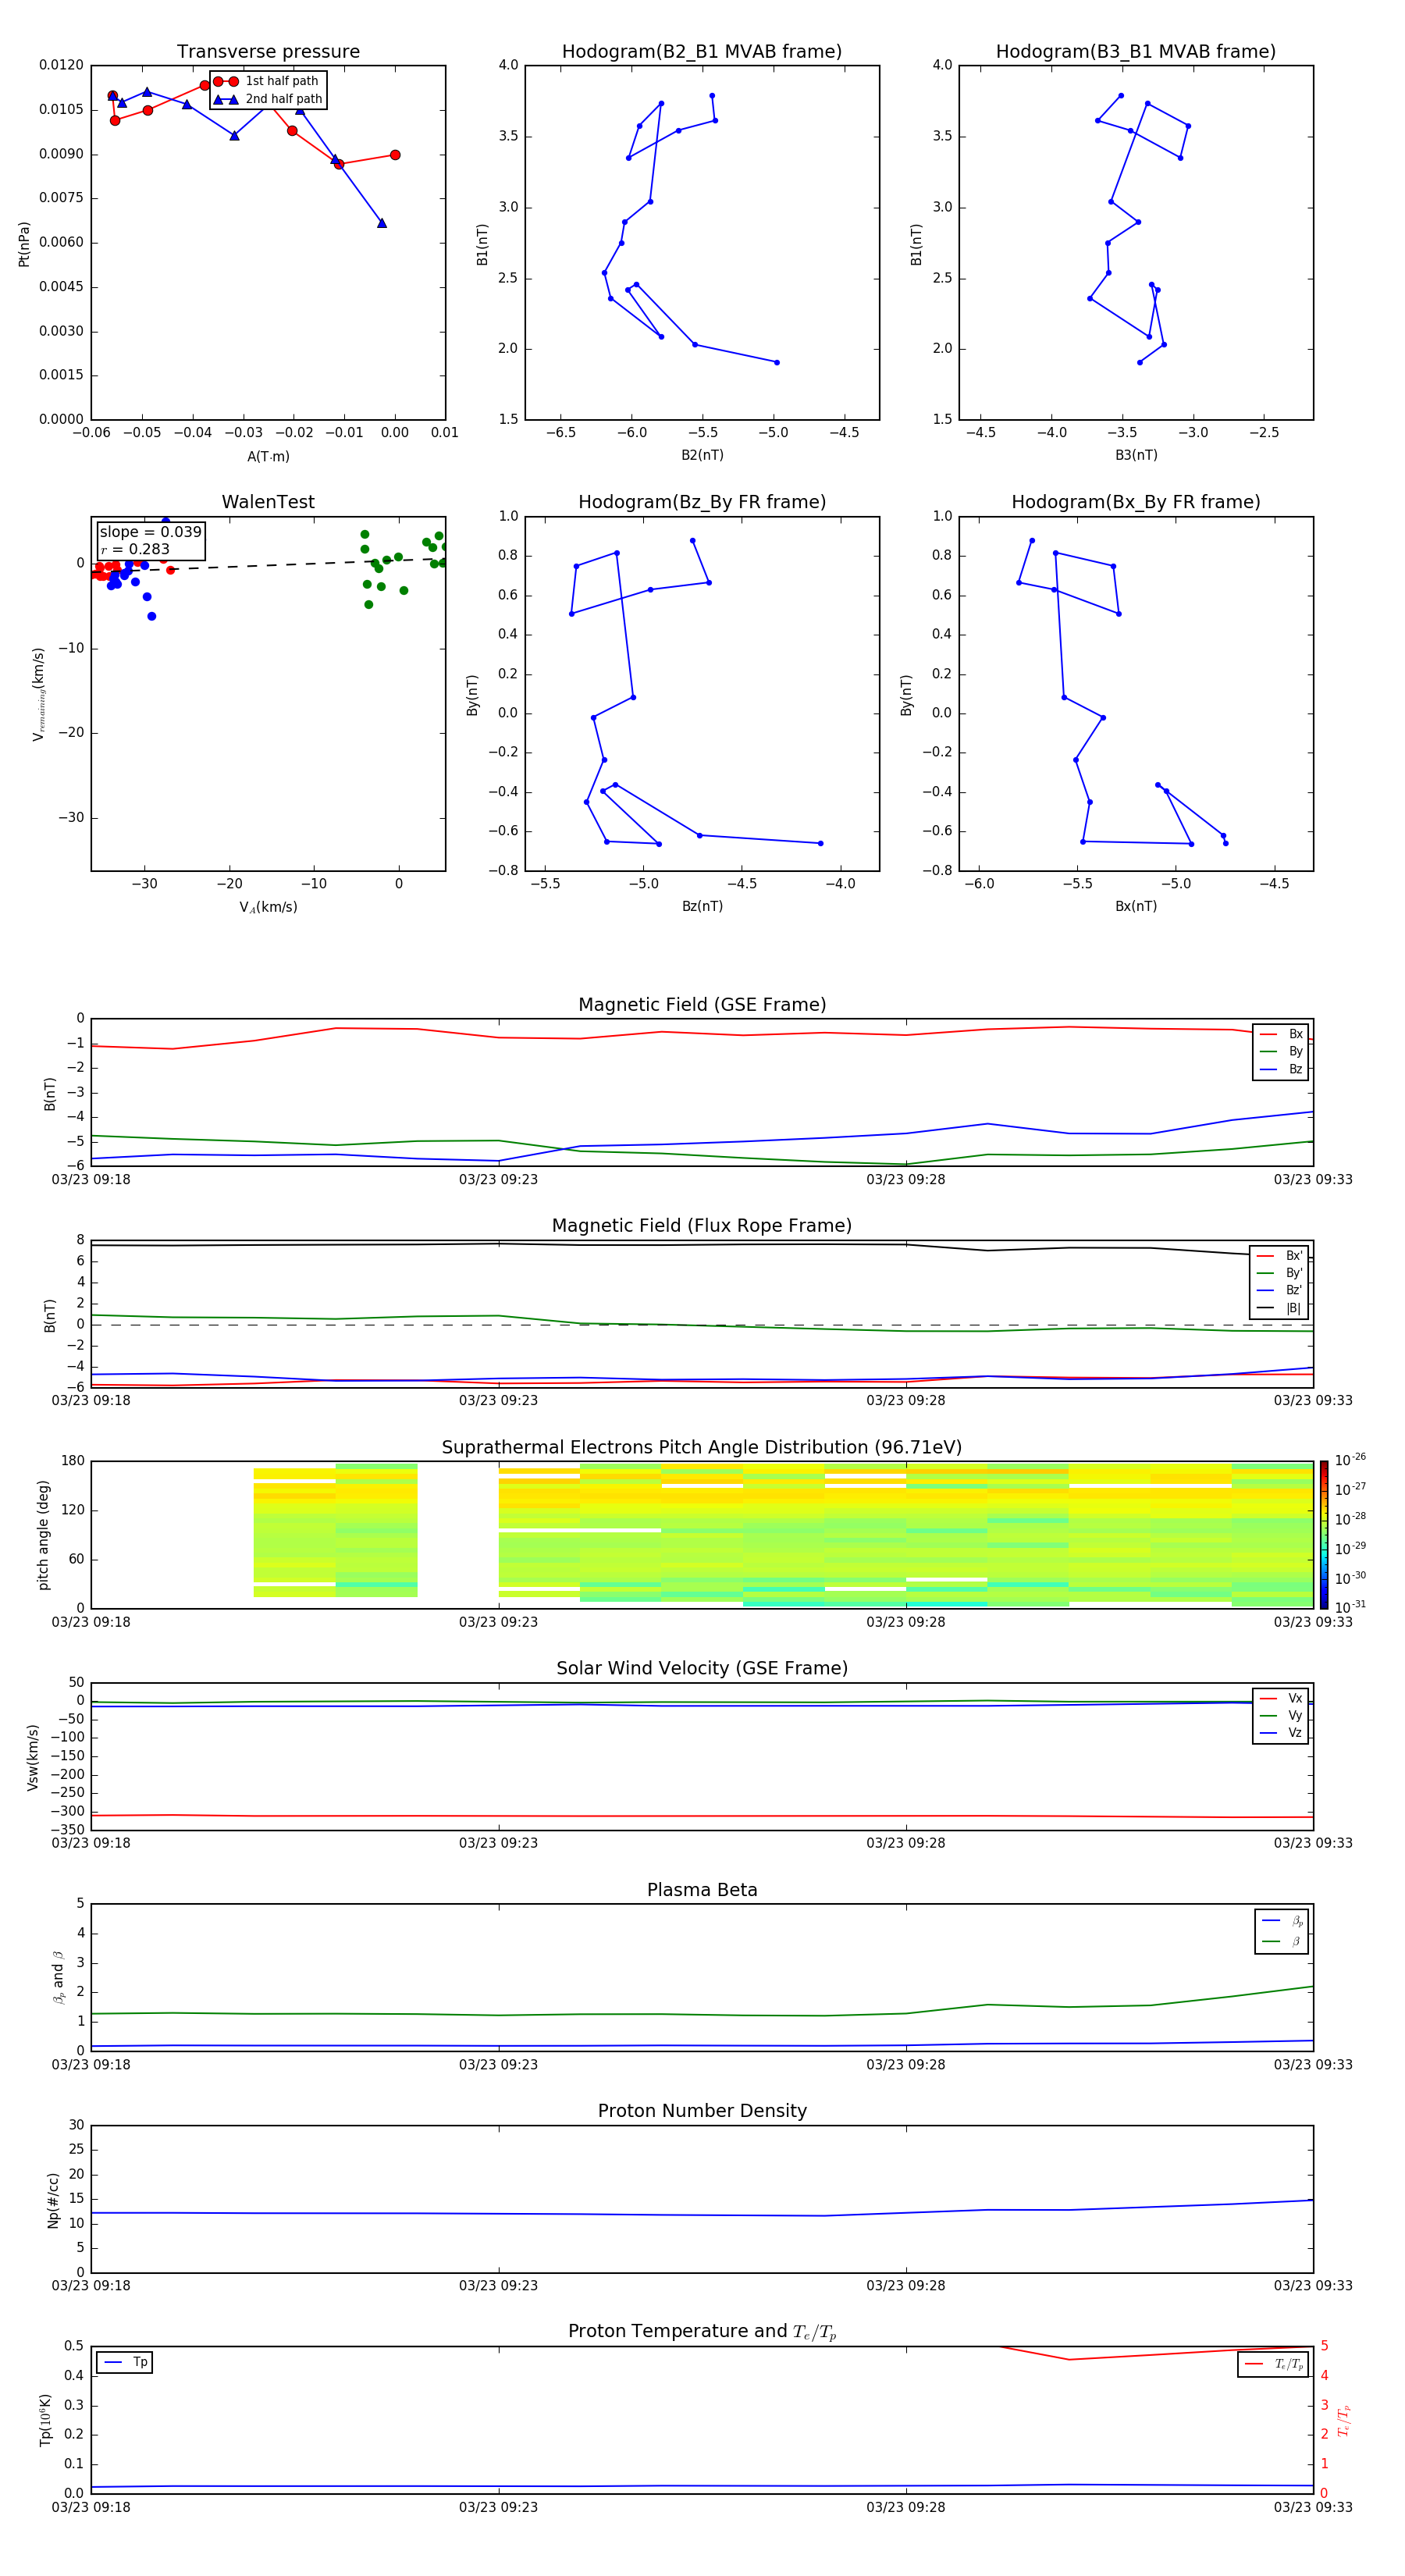The width and height of the screenshot is (1405, 2576).
Task: Select the 'Hodogram(B2_B1 MVAB frame)' title
Action: pos(702,52)
